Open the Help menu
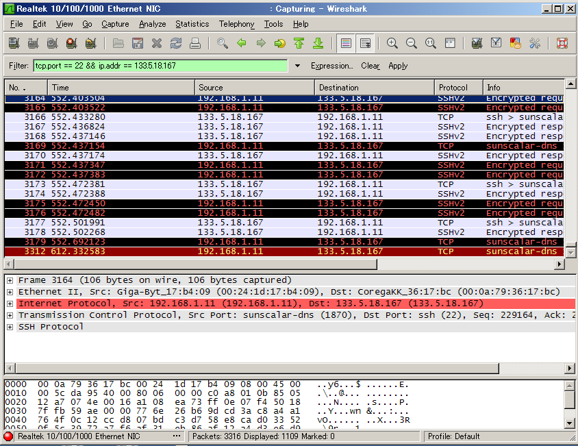The width and height of the screenshot is (578, 446). (301, 24)
